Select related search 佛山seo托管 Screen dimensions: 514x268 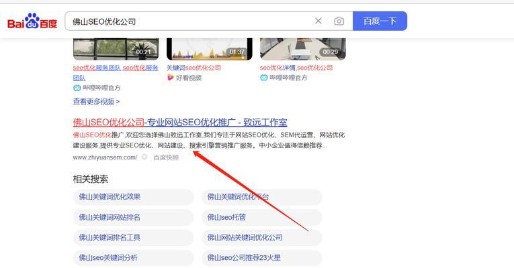coord(262,217)
